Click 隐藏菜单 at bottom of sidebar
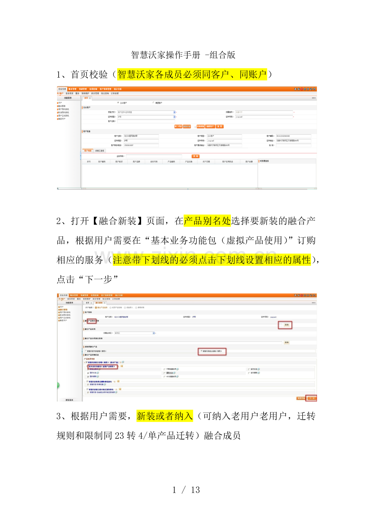The height and width of the screenshot is (527, 372). (x=69, y=400)
